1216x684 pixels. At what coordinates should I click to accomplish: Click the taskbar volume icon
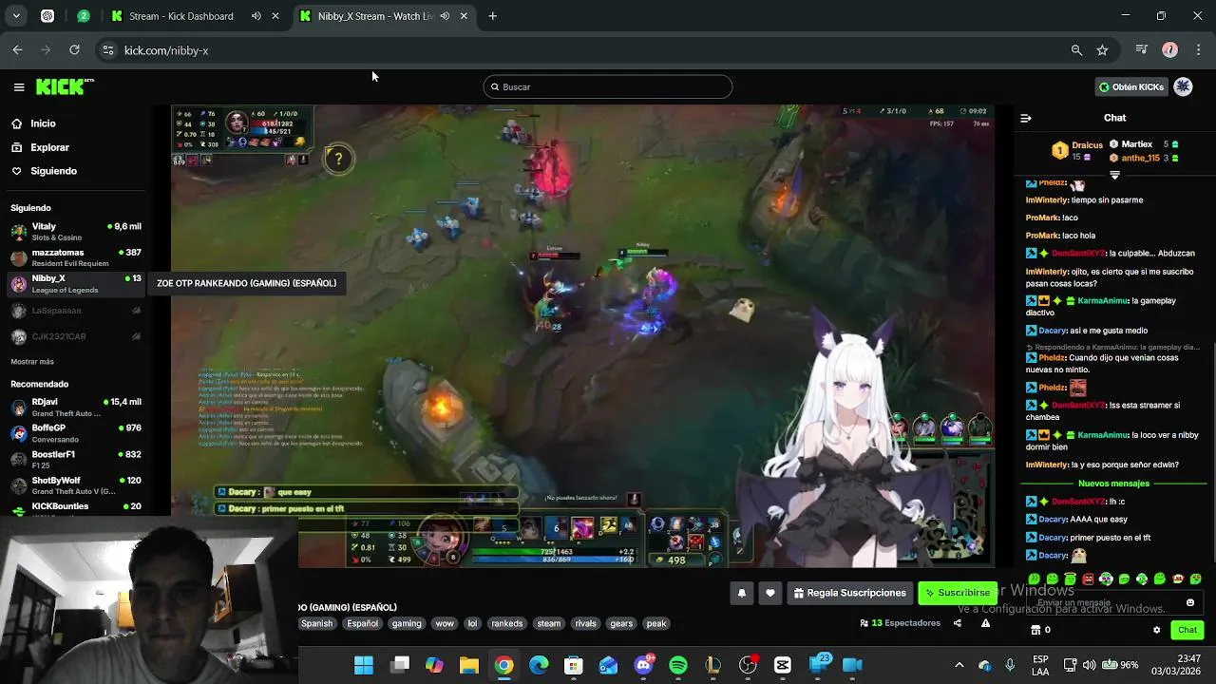tap(1088, 665)
